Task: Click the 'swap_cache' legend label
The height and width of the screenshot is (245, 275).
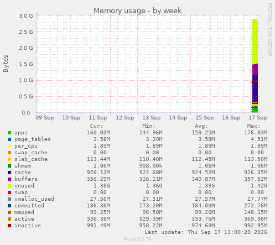Action: point(31,153)
